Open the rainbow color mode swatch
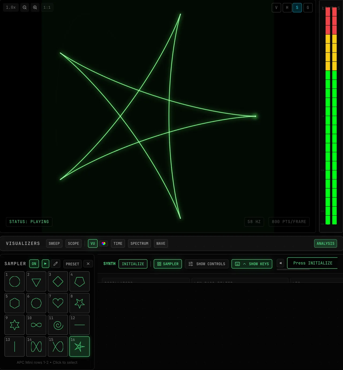Viewport: 343px width, 370px height. click(103, 244)
